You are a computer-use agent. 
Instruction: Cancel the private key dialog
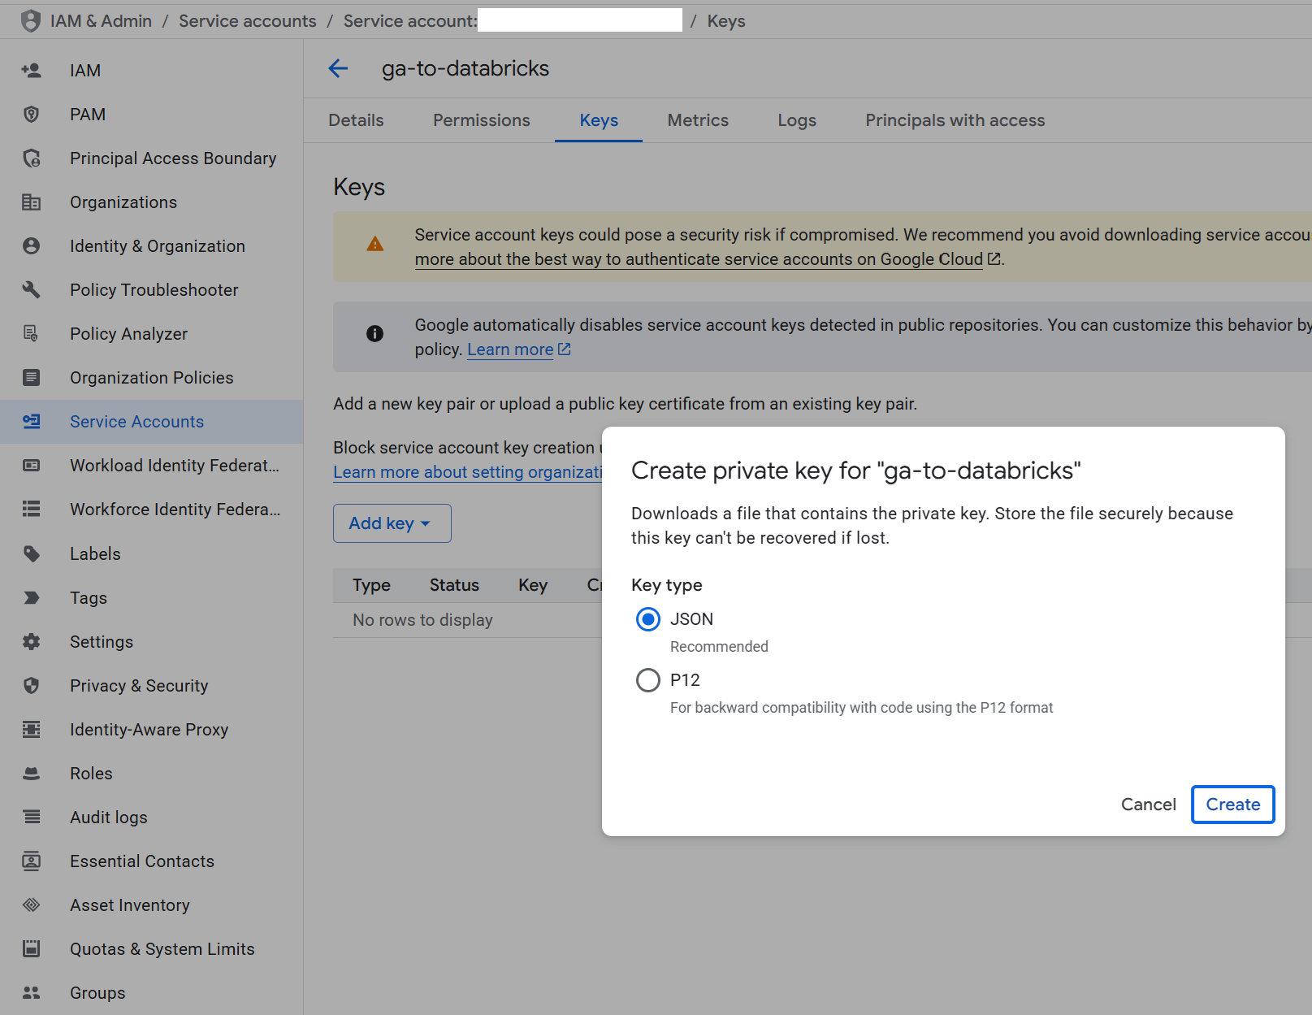tap(1149, 805)
